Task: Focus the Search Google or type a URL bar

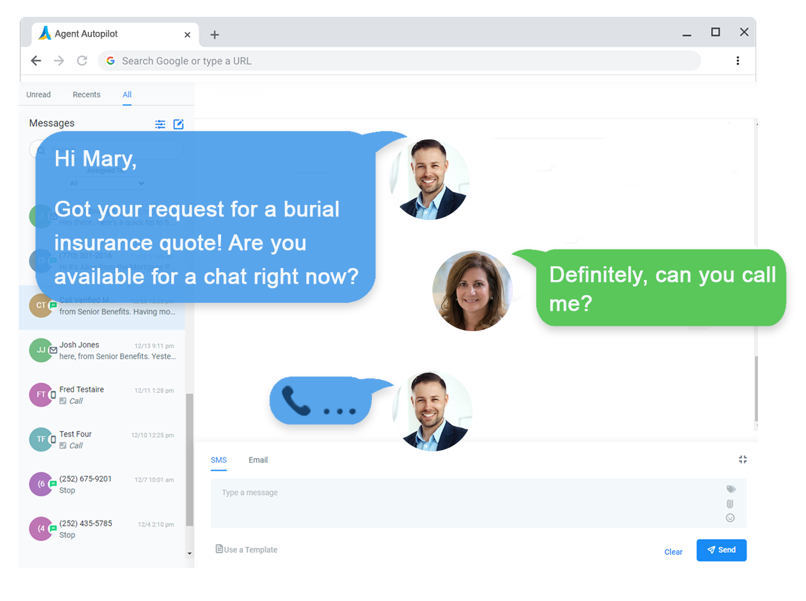Action: [399, 61]
